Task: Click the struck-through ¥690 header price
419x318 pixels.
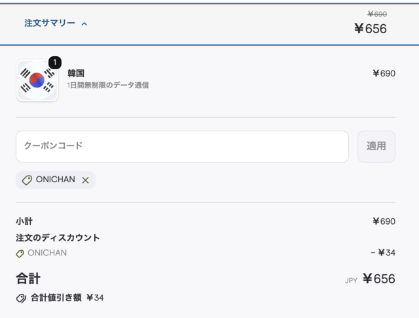Action: pyautogui.click(x=376, y=14)
